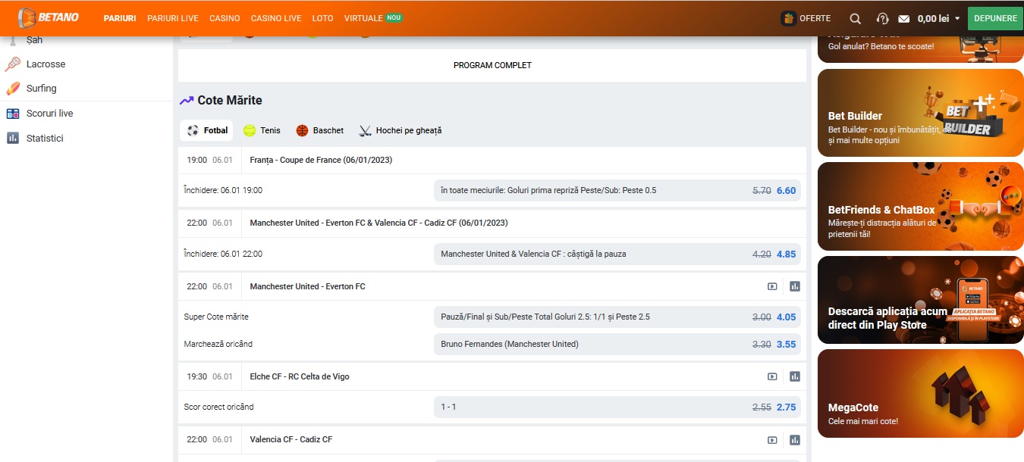Open statistics icon for Elche CF - Celta de Vigo
This screenshot has height=462, width=1024.
pos(795,376)
